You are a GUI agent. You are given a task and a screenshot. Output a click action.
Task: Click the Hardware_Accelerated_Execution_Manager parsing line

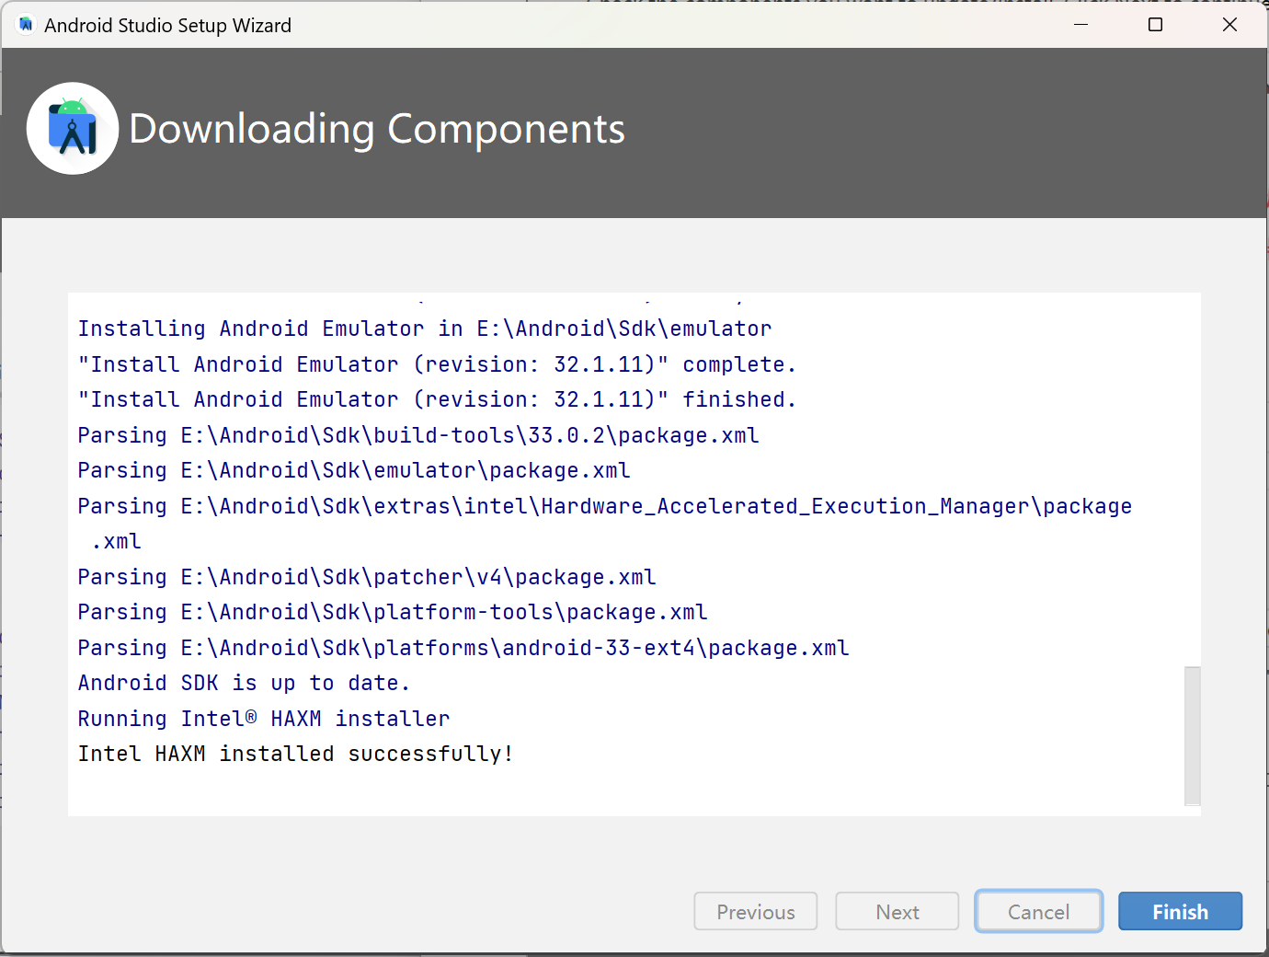click(605, 524)
